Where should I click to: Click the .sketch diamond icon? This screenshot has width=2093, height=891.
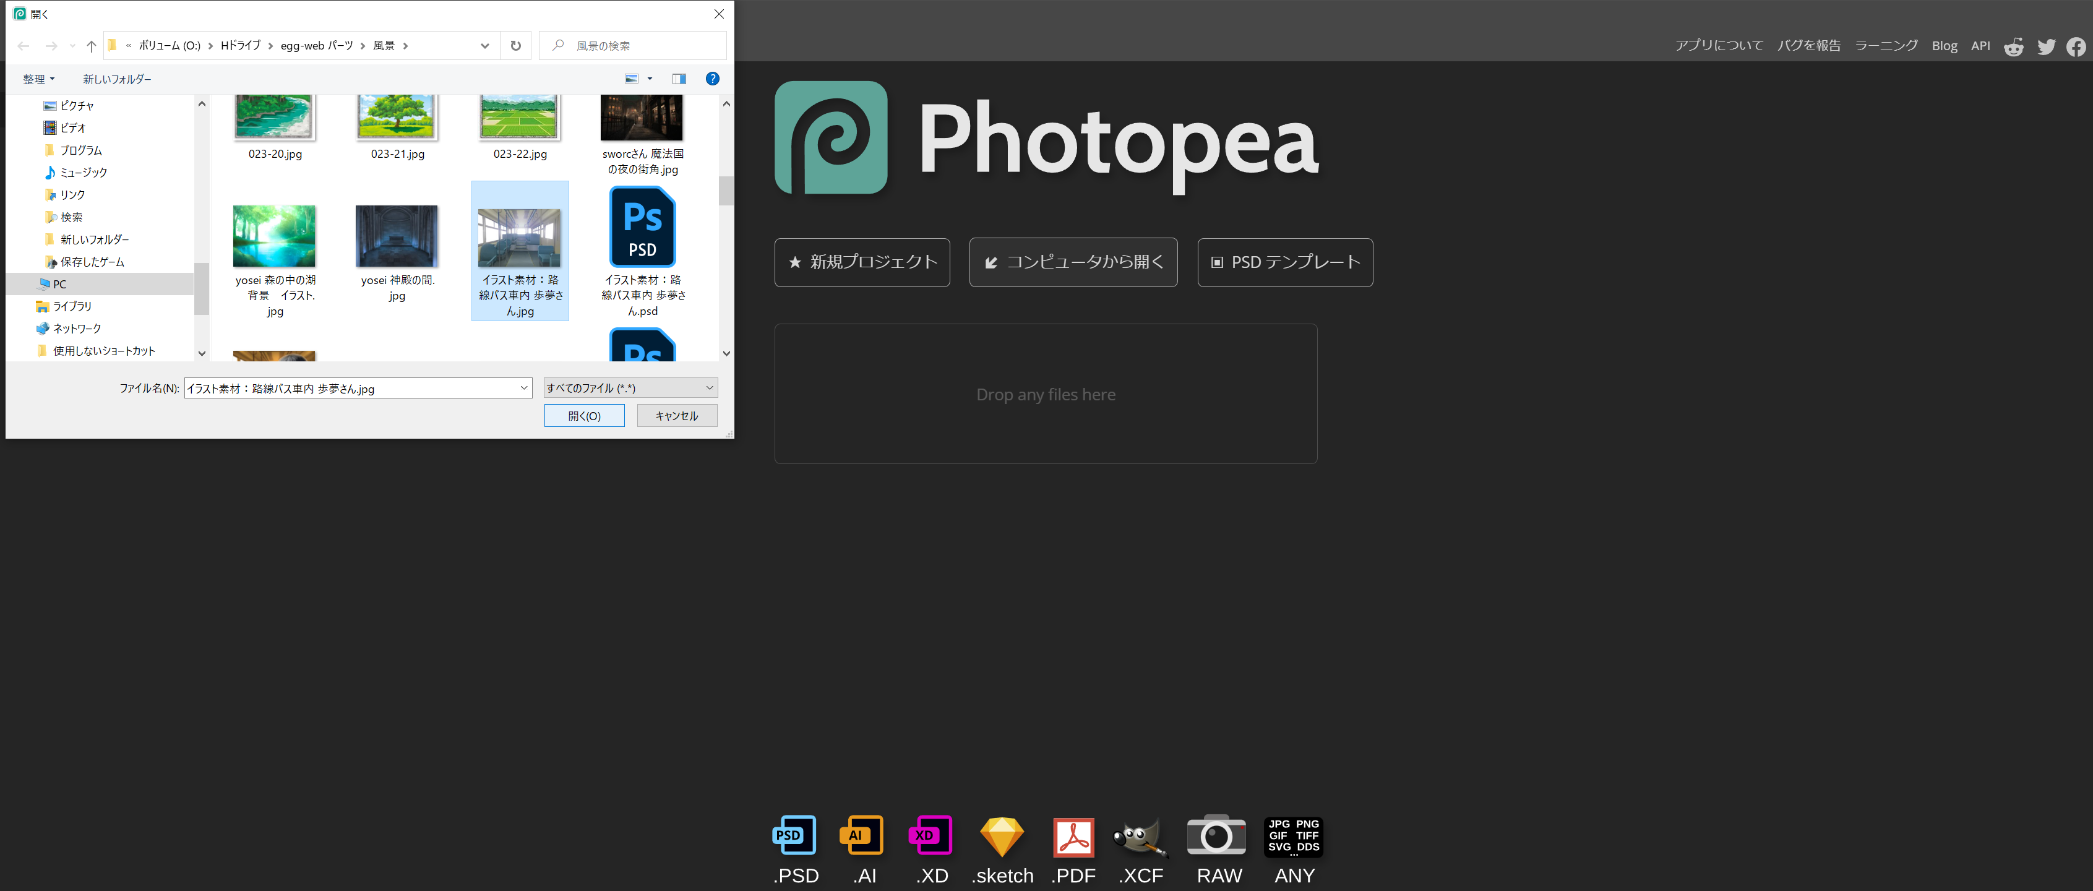tap(1001, 837)
